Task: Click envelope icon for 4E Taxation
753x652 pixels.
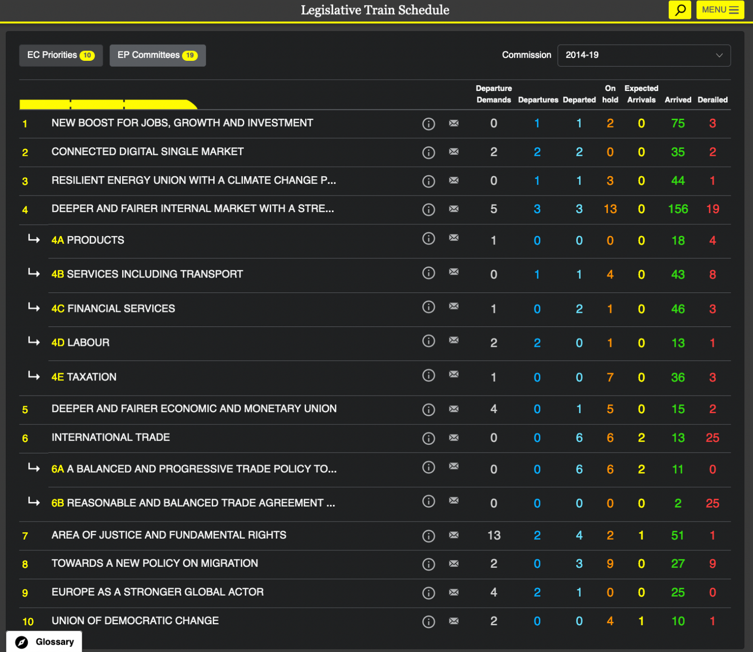Action: pyautogui.click(x=454, y=374)
